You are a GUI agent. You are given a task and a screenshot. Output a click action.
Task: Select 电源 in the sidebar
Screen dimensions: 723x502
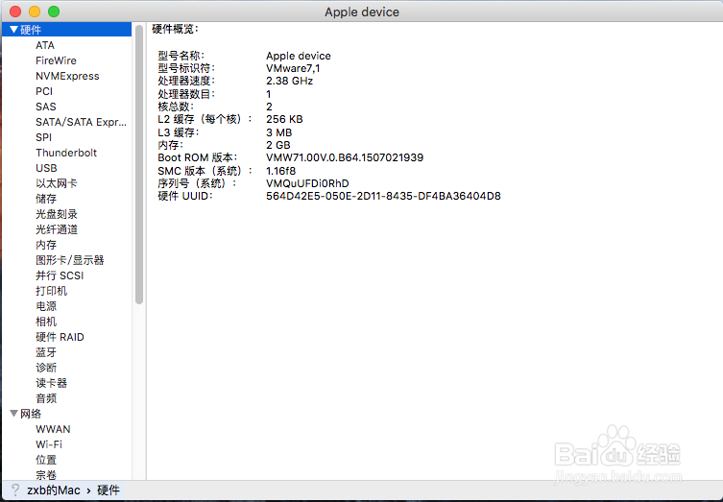click(x=46, y=306)
